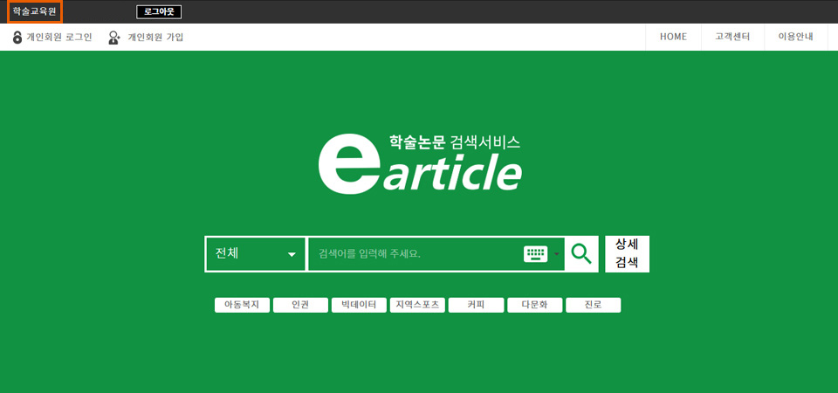Expand the 전체 search category dropdown
Screen dimensions: 838x393
click(x=256, y=254)
